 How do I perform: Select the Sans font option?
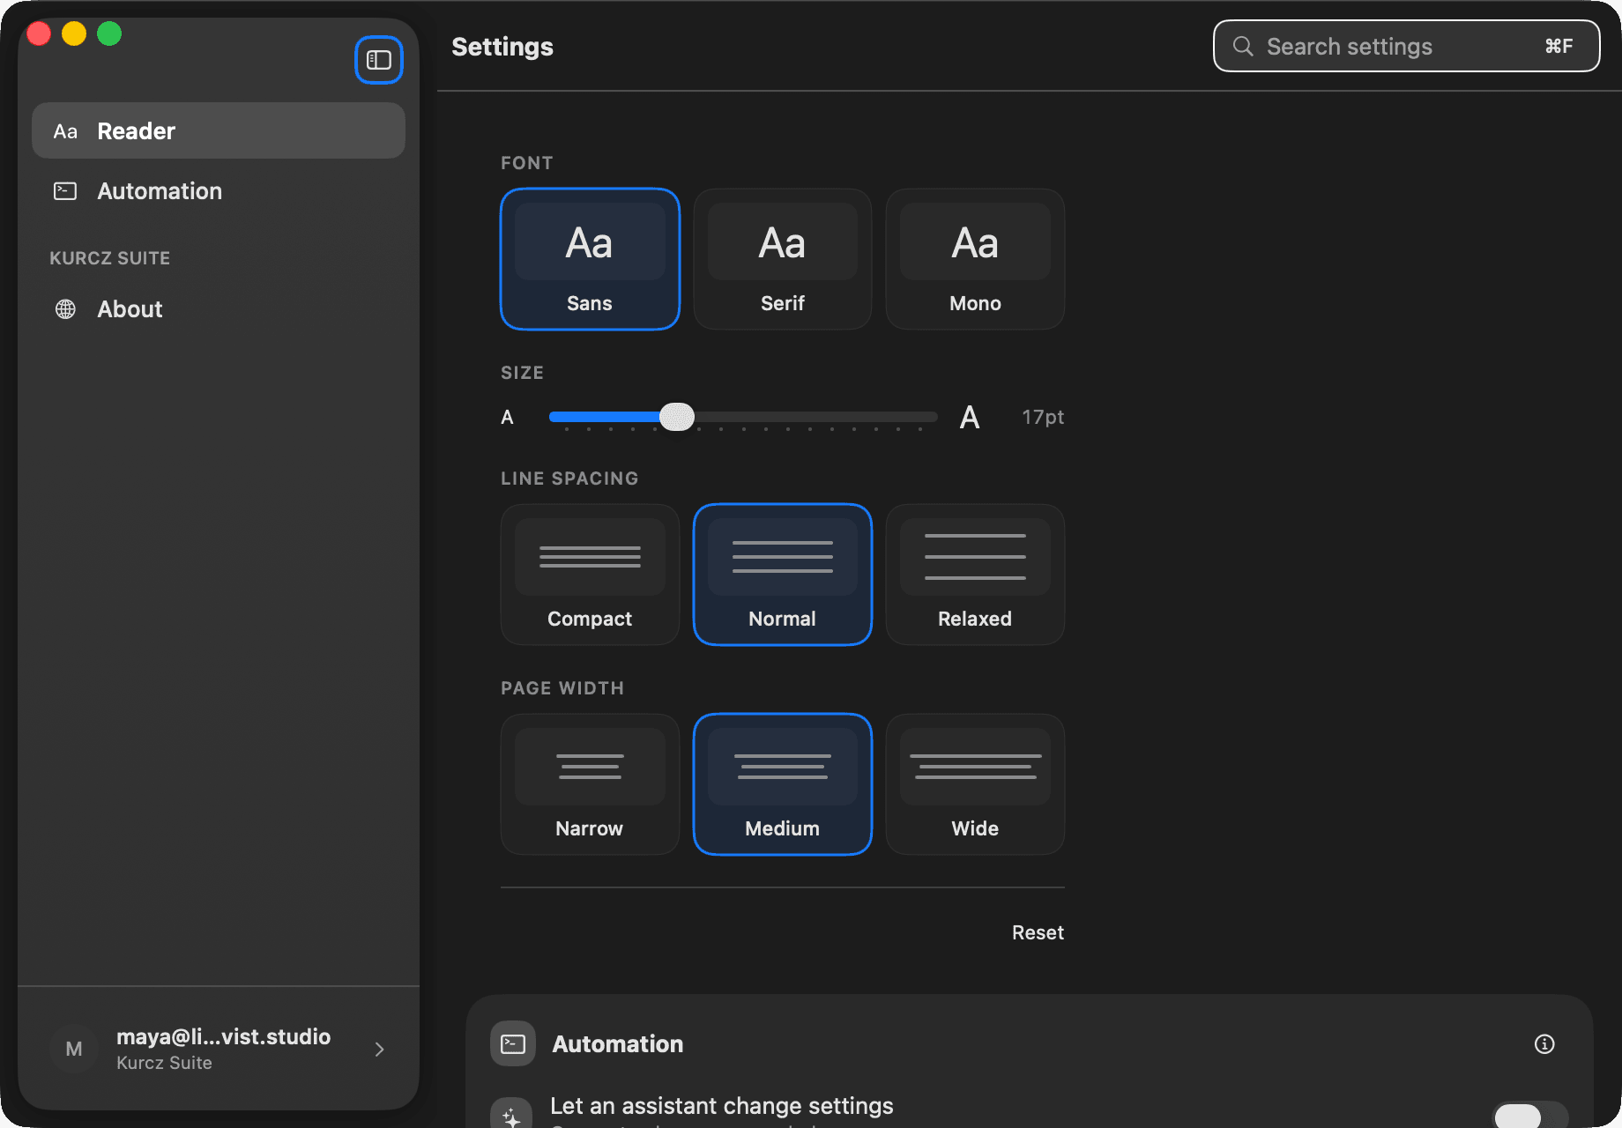click(x=590, y=259)
